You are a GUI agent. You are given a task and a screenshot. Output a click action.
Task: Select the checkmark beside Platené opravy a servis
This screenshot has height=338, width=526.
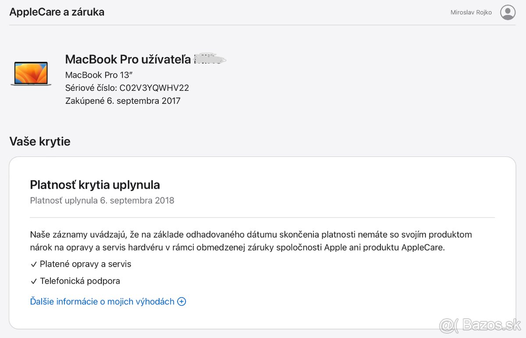tap(33, 264)
